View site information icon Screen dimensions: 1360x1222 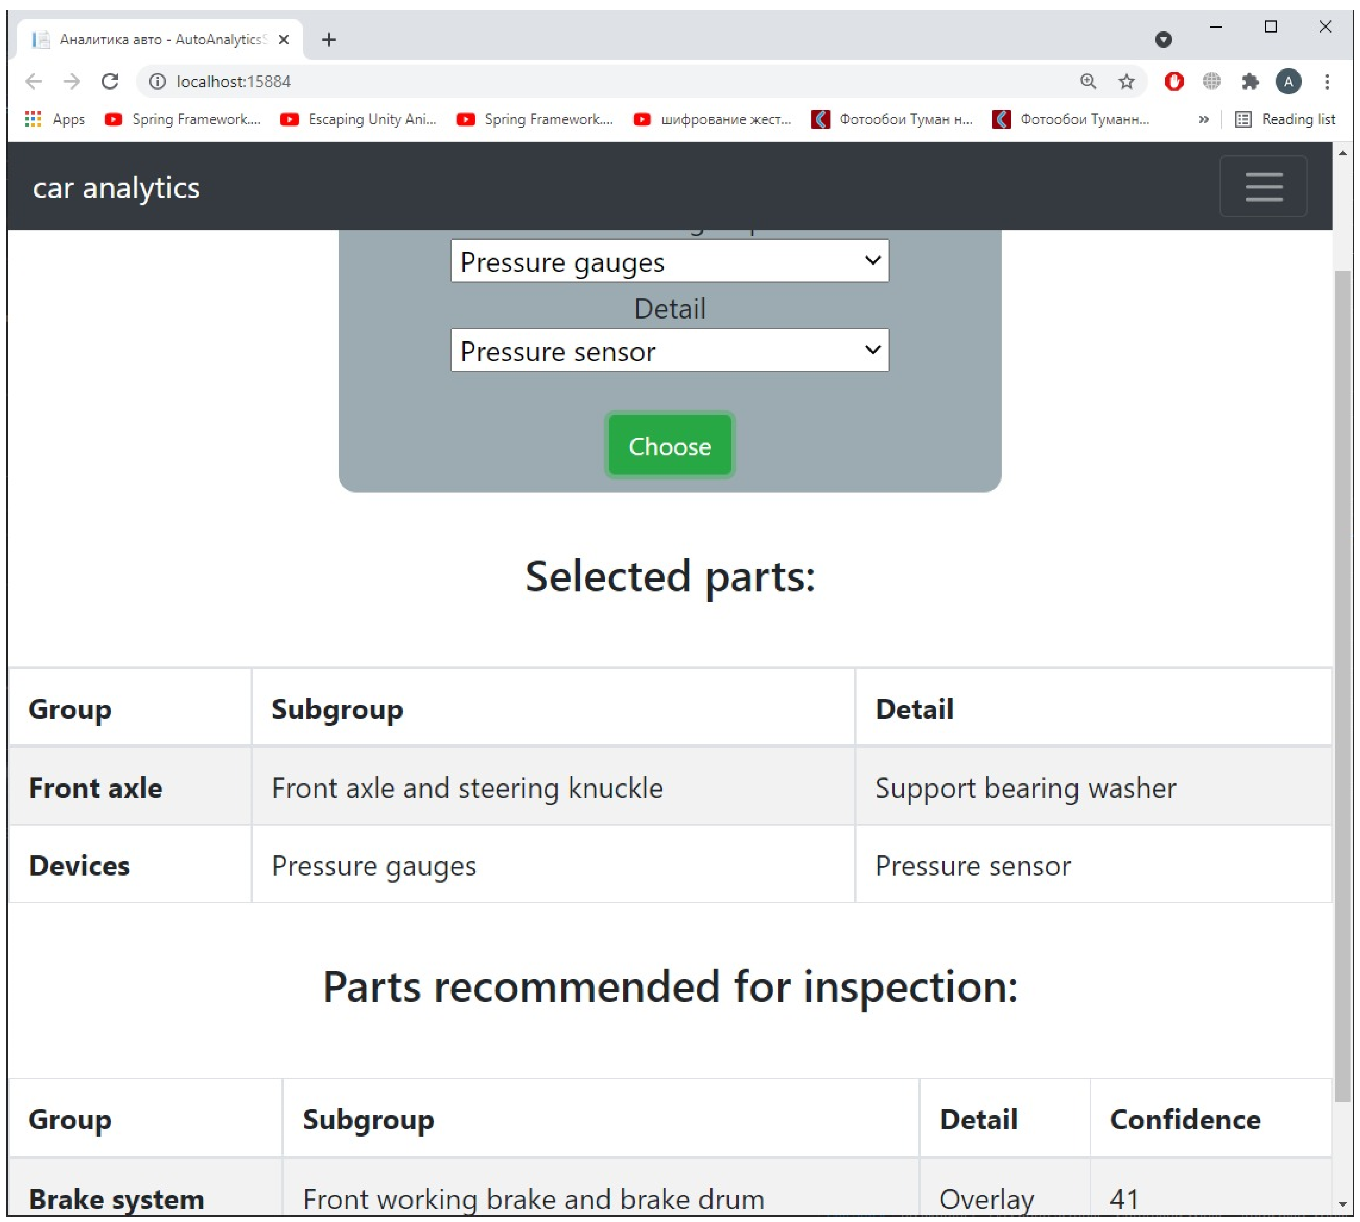[157, 81]
